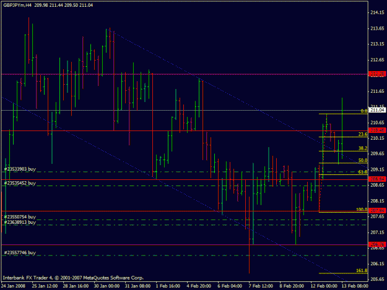387x290 pixels.
Task: Click the Interbank FX Trader 4 copyright text
Action: click(73, 278)
